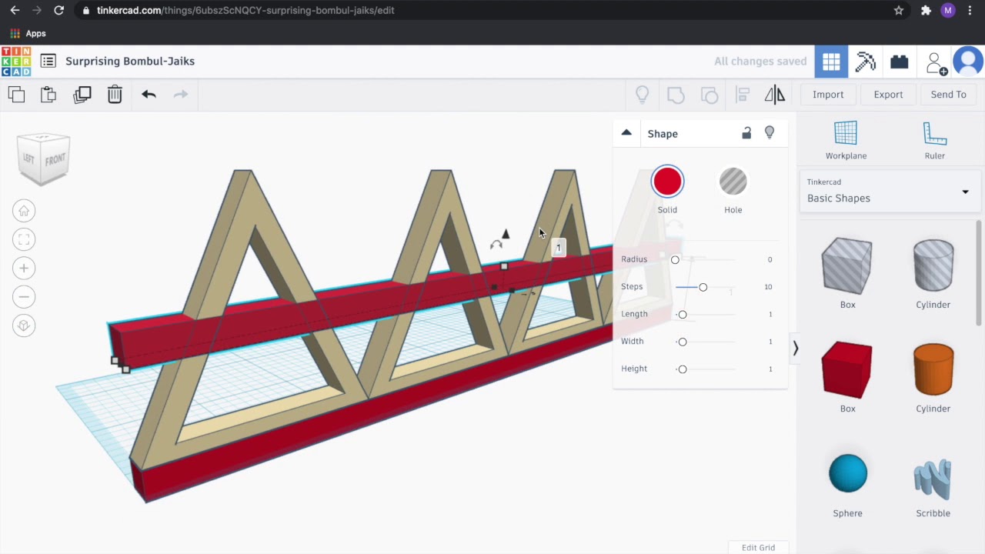Click the Import button

tap(828, 95)
